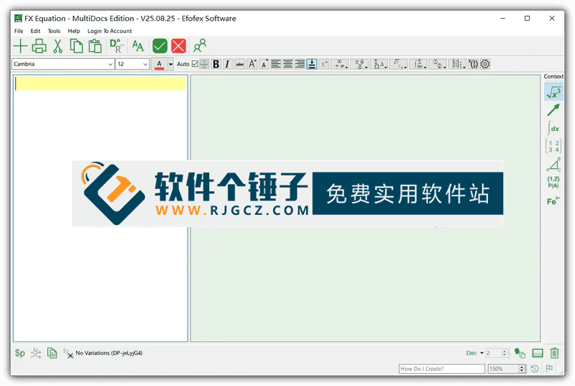Click the Copy icon in toolbar

click(x=76, y=46)
